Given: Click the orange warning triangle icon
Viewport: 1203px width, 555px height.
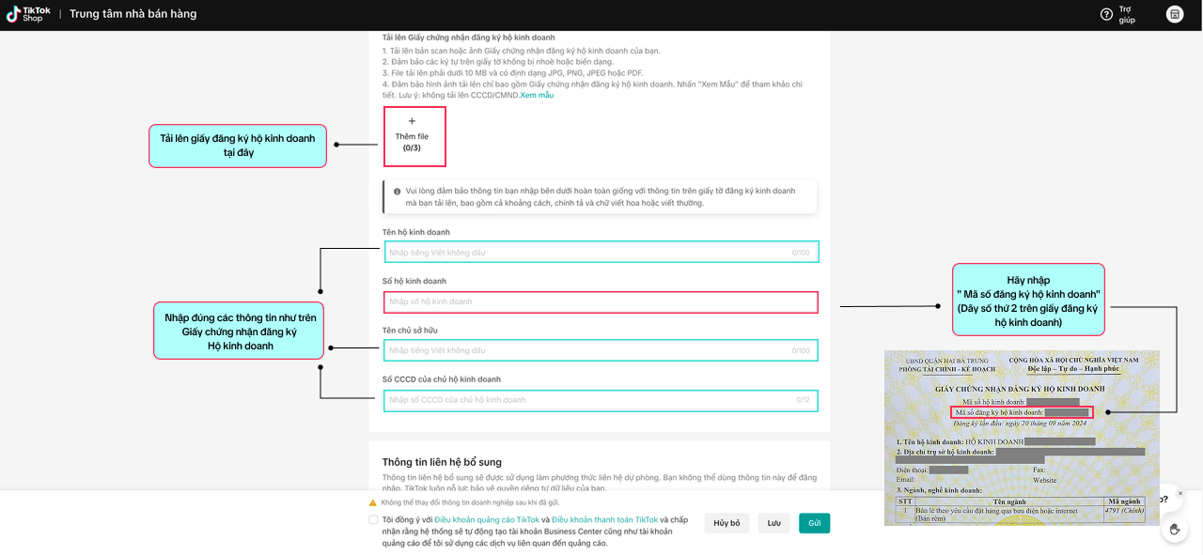Looking at the screenshot, I should (373, 502).
